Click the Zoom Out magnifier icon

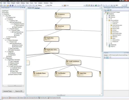pyautogui.click(x=114, y=5)
